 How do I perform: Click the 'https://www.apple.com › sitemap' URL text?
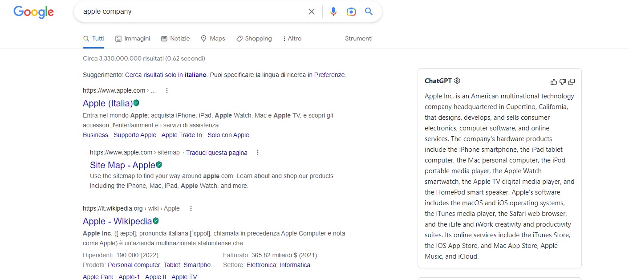coord(135,152)
